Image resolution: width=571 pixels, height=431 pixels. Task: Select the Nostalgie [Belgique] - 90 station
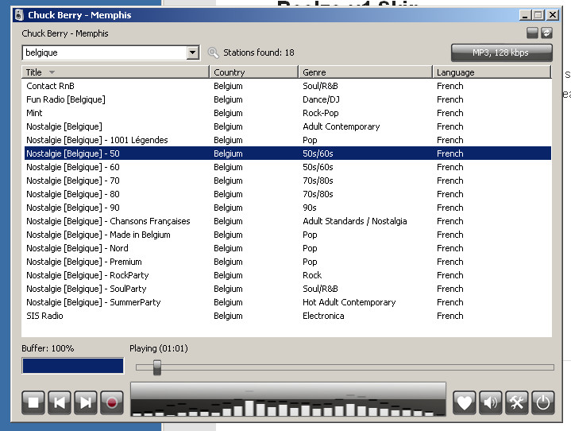coord(287,208)
